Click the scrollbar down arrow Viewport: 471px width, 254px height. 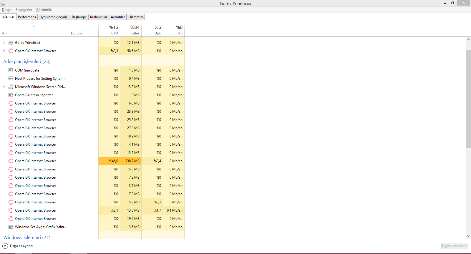(468, 236)
